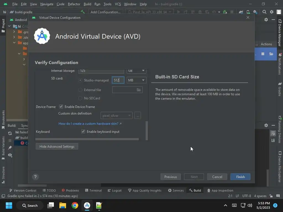This screenshot has width=283, height=212.
Task: Select Studio-managed SD card option
Action: [x=80, y=80]
